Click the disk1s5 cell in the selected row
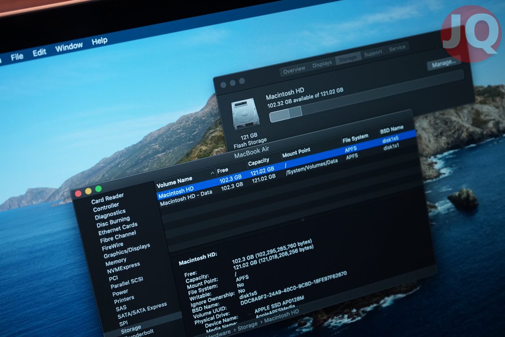The height and width of the screenshot is (337, 505). (390, 140)
